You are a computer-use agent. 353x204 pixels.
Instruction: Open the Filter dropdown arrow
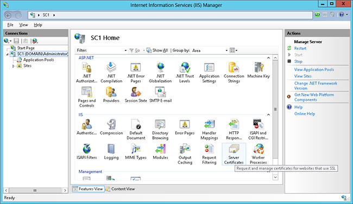[125, 50]
